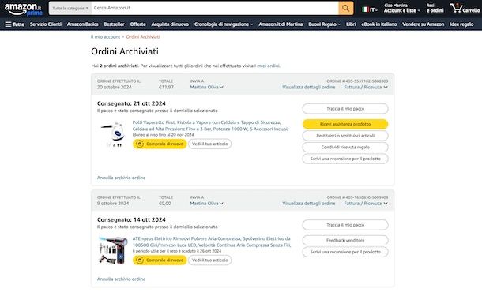Click Condividi ricevuta regalo button
The width and height of the screenshot is (482, 296).
point(345,148)
